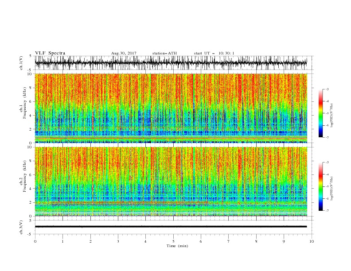Select the 'start UT = 10:30:1' text
The width and height of the screenshot is (351, 271).
tap(214, 53)
